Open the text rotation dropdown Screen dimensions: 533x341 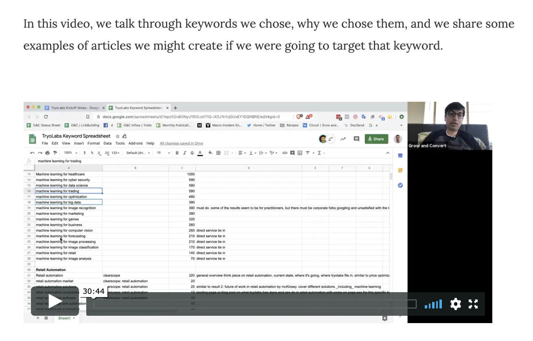(273, 153)
